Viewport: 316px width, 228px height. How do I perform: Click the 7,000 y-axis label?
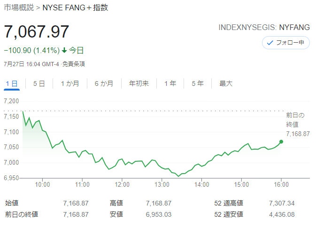(11, 162)
